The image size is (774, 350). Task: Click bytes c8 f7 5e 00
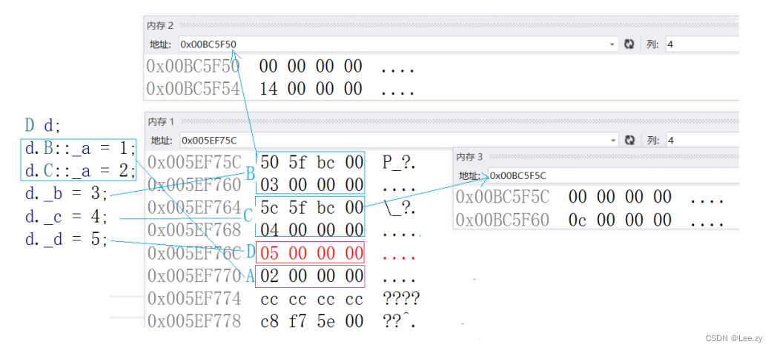tap(312, 321)
